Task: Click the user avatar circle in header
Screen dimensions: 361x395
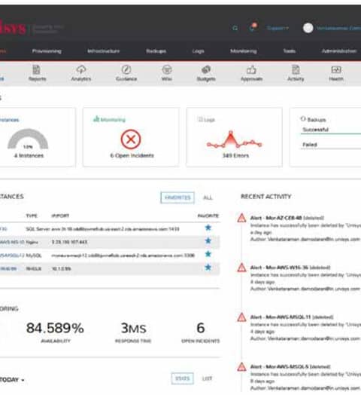Action: 308,28
